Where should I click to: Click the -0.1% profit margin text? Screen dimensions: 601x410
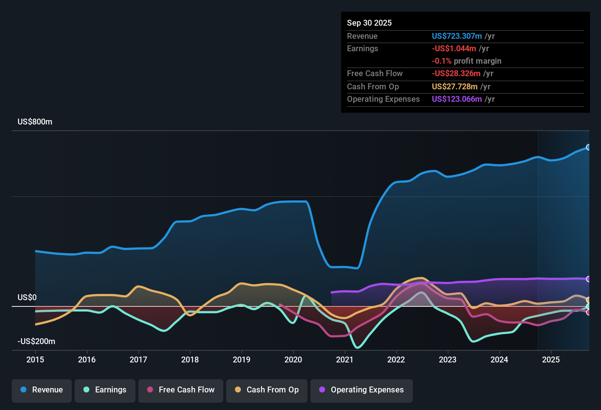tap(467, 61)
